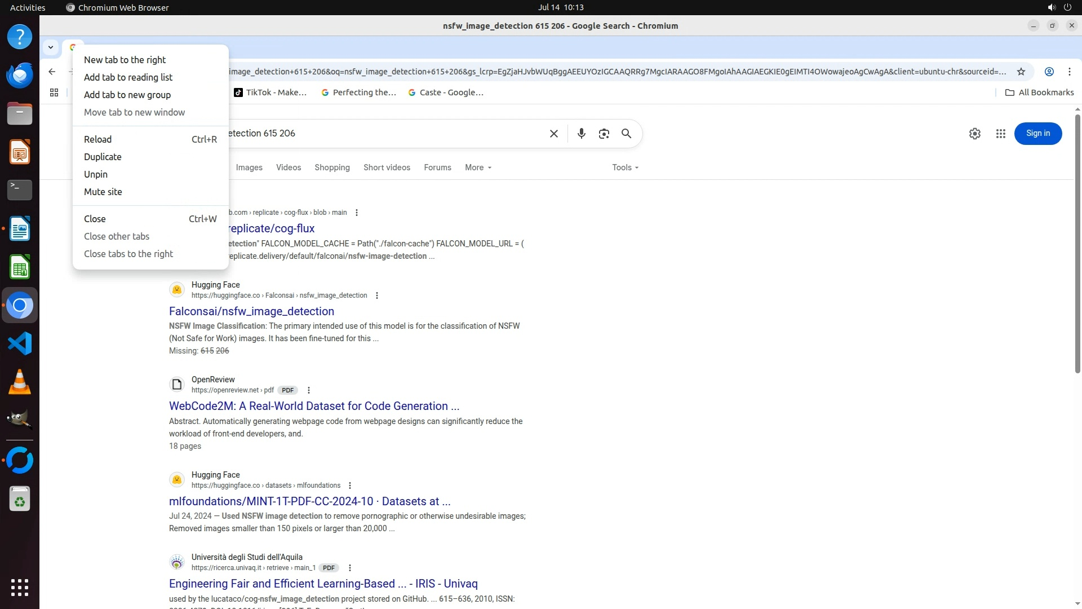
Task: Expand the More search filters dropdown
Action: (478, 167)
